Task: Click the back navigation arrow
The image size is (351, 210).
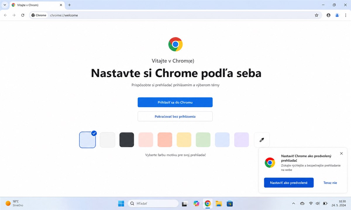Action: [5, 15]
